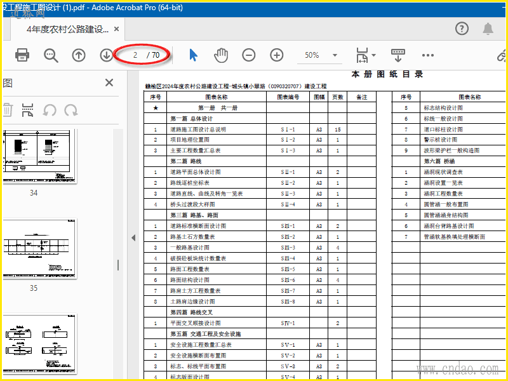Screen dimensions: 508x381
Task: Go to next page with down arrow
Action: [x=106, y=55]
